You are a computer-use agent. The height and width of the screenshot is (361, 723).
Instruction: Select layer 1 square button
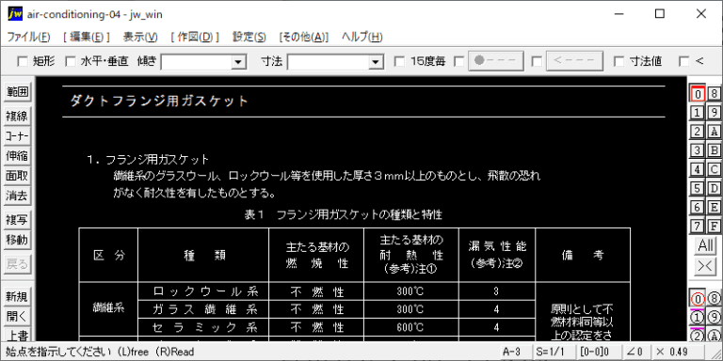[x=698, y=113]
